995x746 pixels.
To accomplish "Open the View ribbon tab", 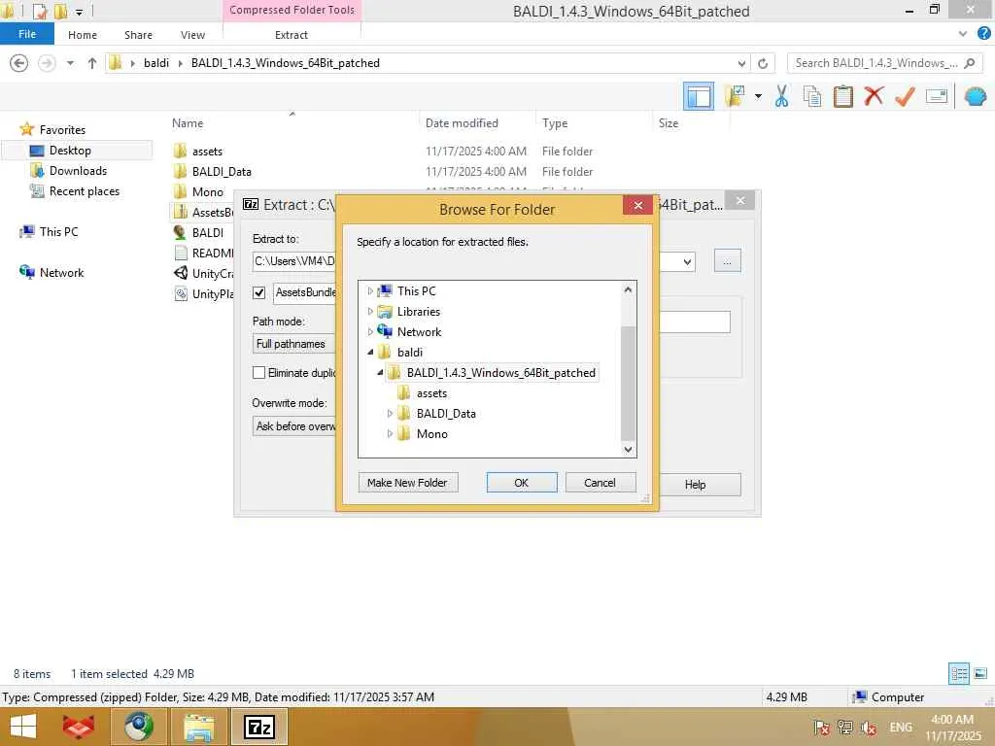I will (193, 35).
